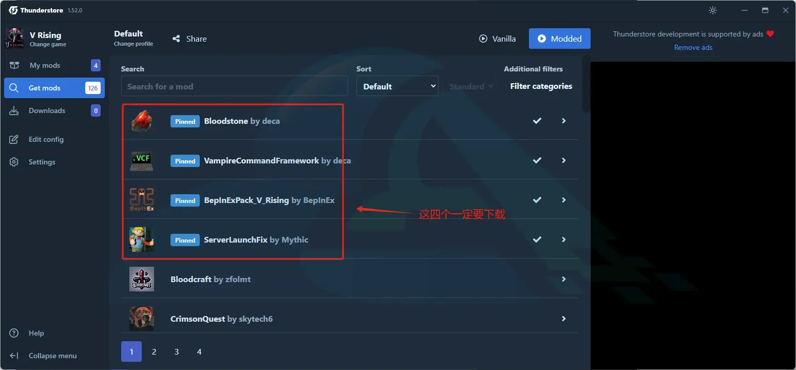
Task: Select CrimsonQuest by skytech6 title
Action: click(221, 319)
